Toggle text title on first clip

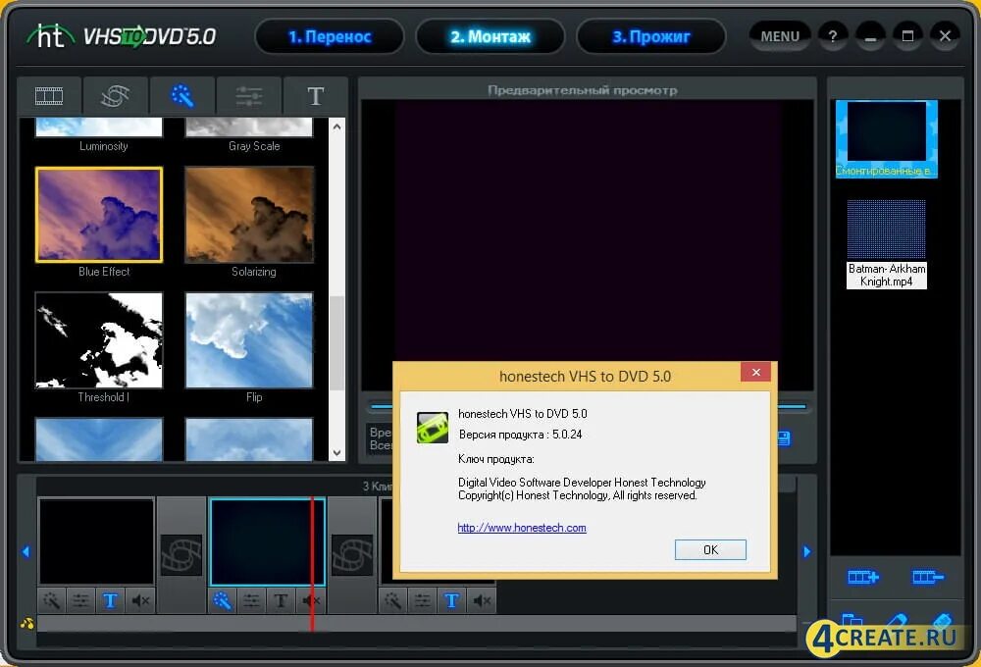click(110, 601)
